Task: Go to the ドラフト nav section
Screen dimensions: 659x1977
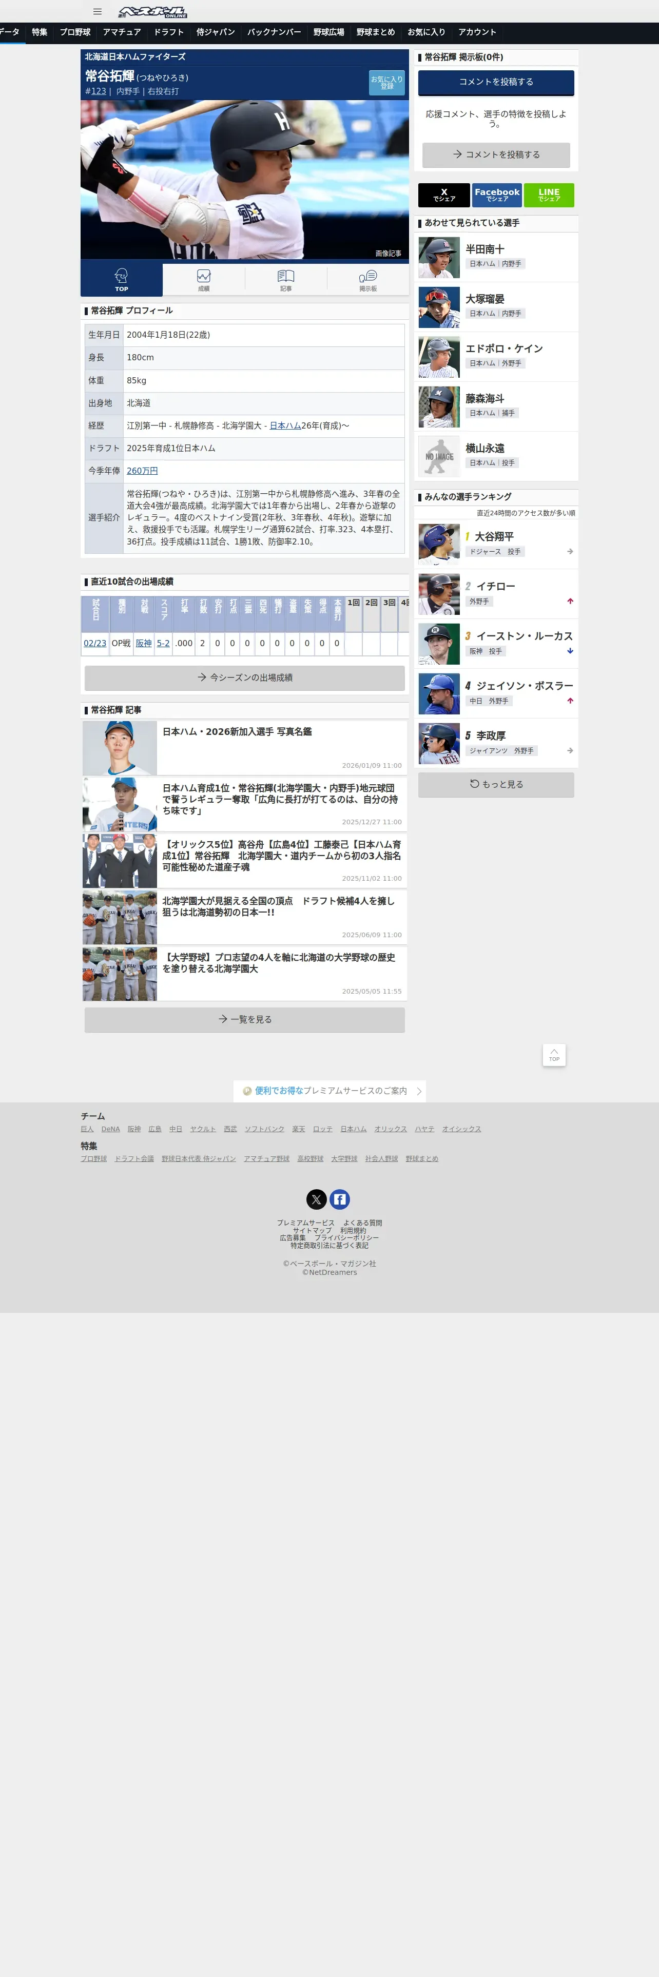Action: [169, 32]
